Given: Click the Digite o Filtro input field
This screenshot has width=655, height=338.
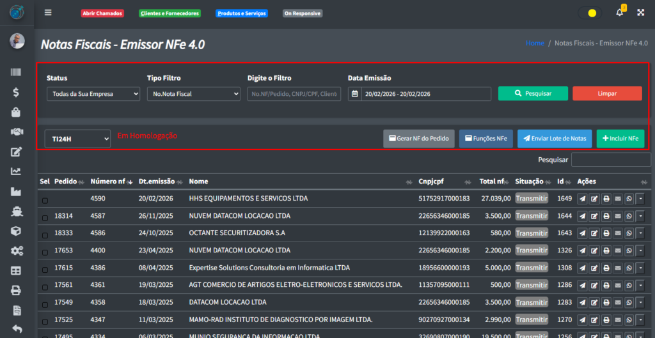Looking at the screenshot, I should [293, 94].
